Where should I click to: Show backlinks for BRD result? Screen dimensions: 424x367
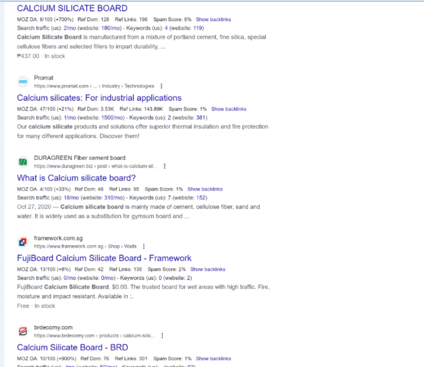coord(213,359)
